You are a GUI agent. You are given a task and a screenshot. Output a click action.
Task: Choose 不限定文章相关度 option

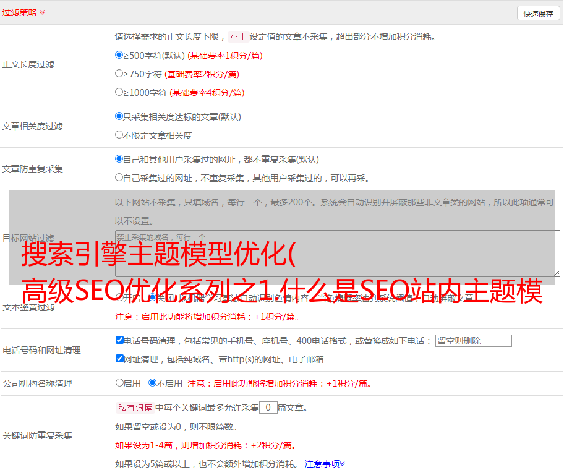(119, 135)
